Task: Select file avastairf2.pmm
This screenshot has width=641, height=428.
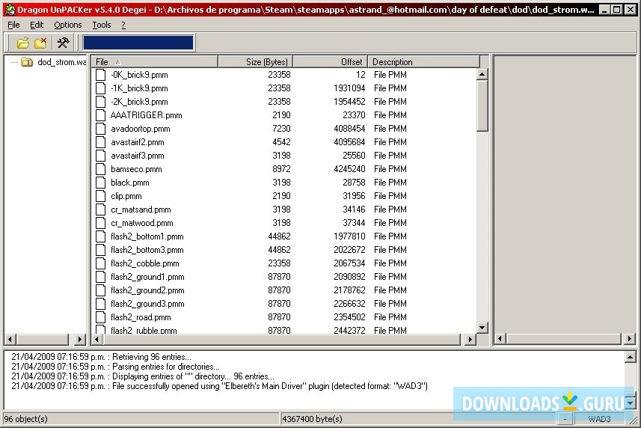Action: (x=138, y=142)
